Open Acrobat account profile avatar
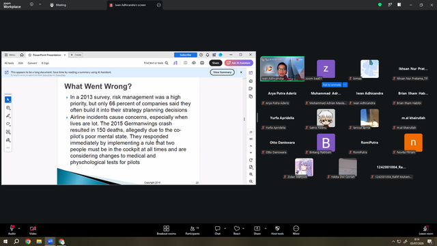The width and height of the screenshot is (437, 246). (x=221, y=55)
